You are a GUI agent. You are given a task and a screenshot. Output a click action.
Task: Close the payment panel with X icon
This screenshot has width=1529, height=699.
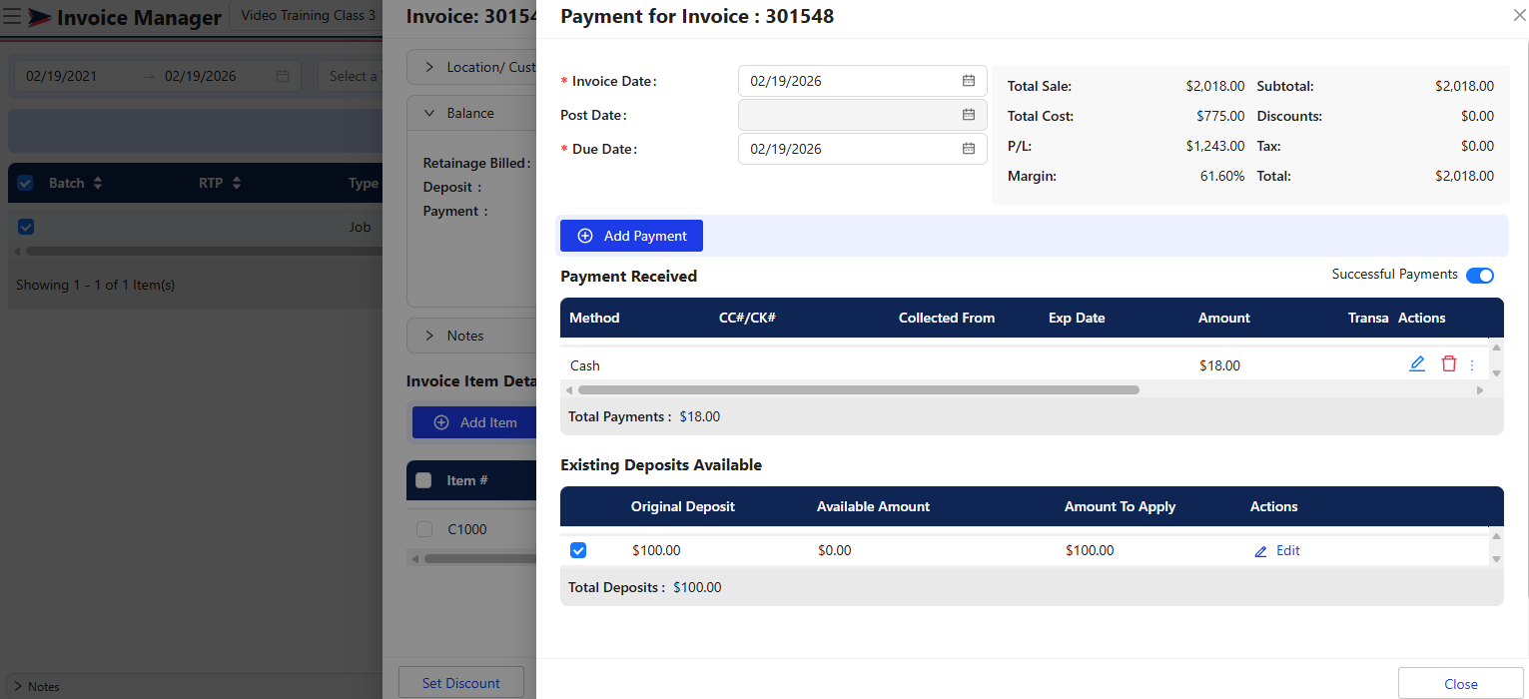click(x=1519, y=15)
